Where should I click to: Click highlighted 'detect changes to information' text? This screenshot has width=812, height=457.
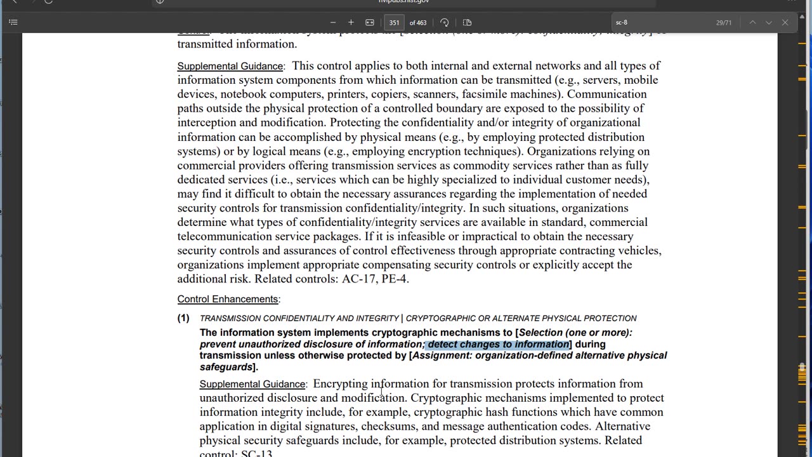(x=498, y=344)
